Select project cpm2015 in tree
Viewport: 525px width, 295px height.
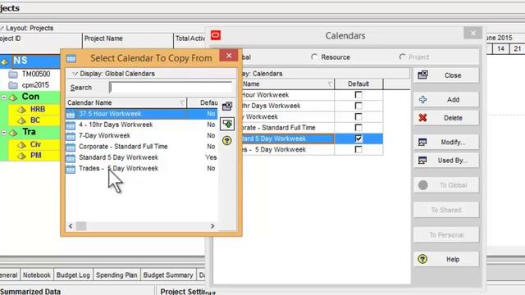pos(35,85)
